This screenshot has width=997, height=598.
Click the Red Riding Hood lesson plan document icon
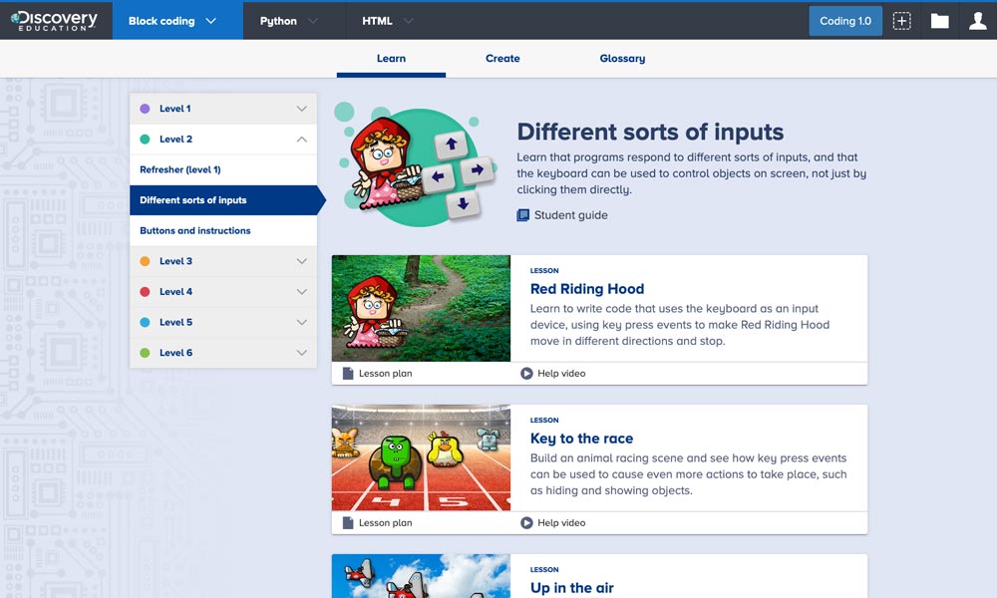pos(348,373)
